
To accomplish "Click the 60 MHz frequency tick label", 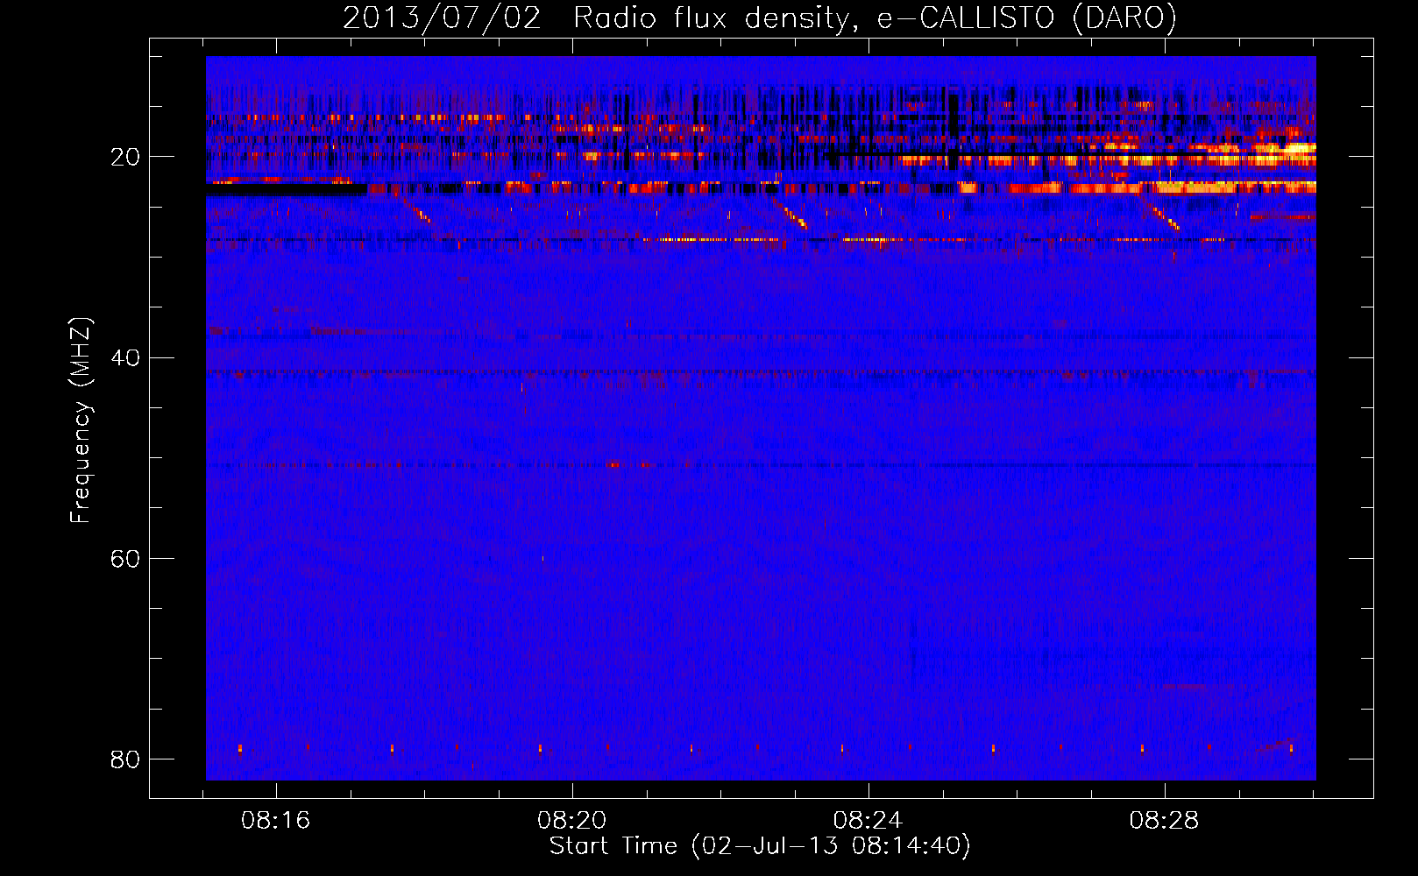I will [x=124, y=559].
